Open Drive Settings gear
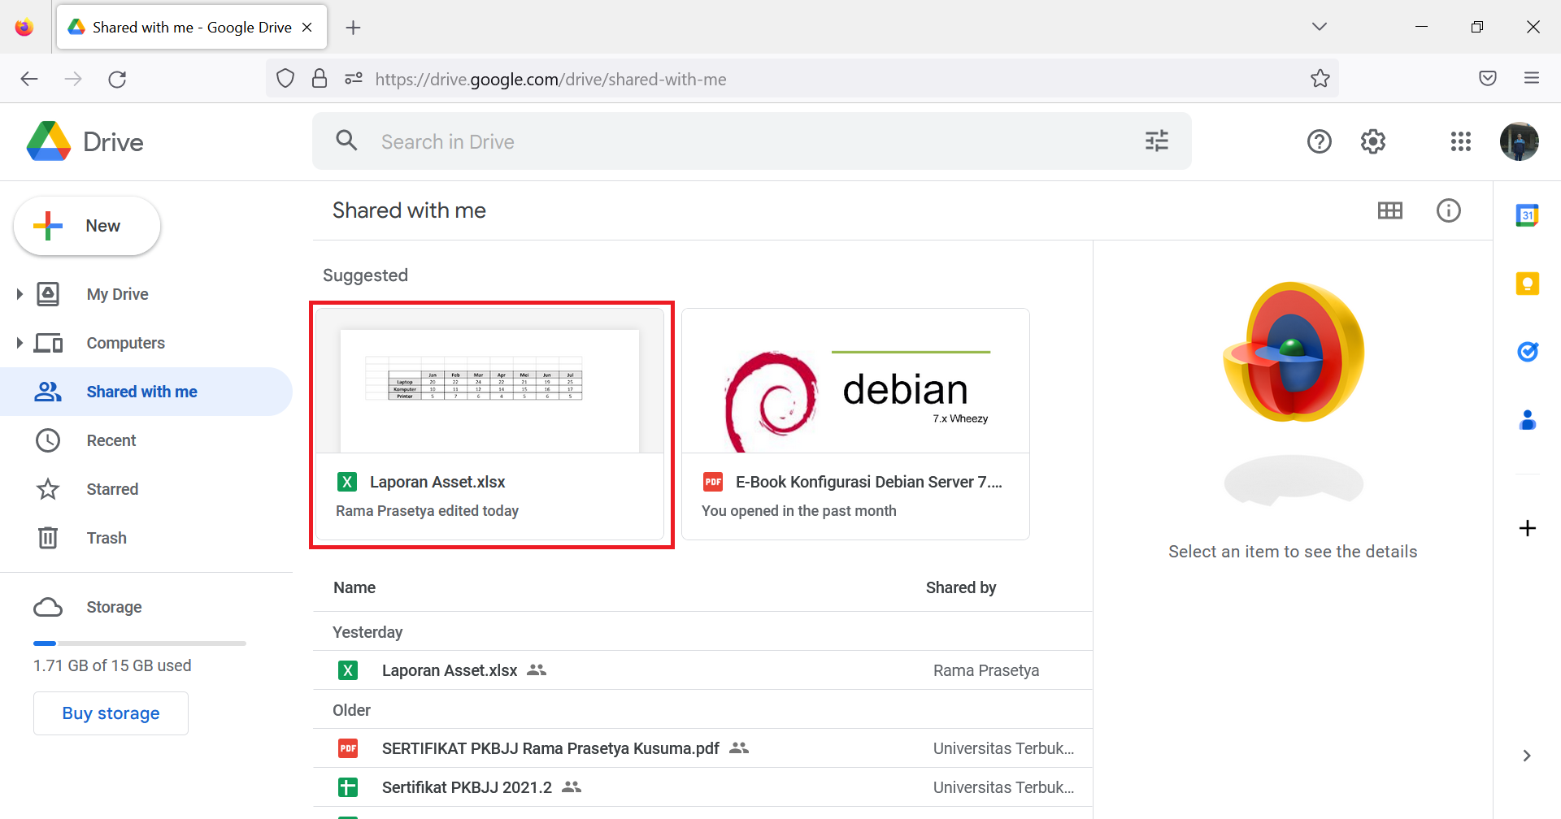This screenshot has width=1561, height=819. (x=1373, y=141)
